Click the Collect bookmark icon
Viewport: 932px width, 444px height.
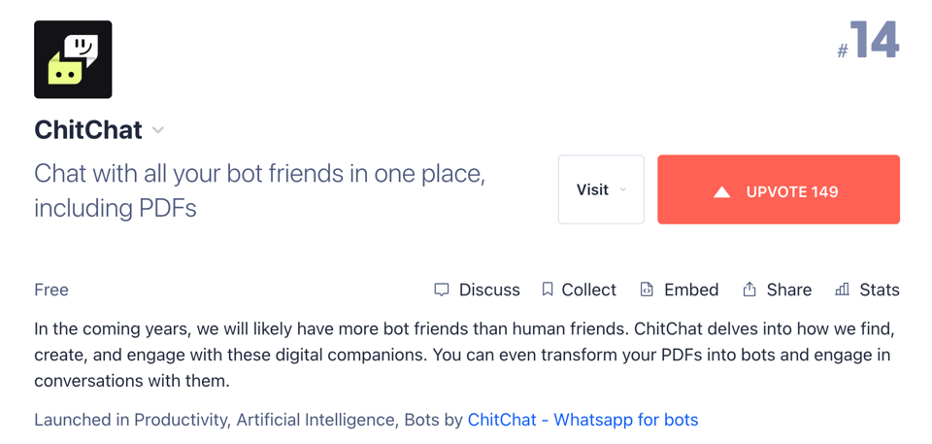(x=548, y=290)
